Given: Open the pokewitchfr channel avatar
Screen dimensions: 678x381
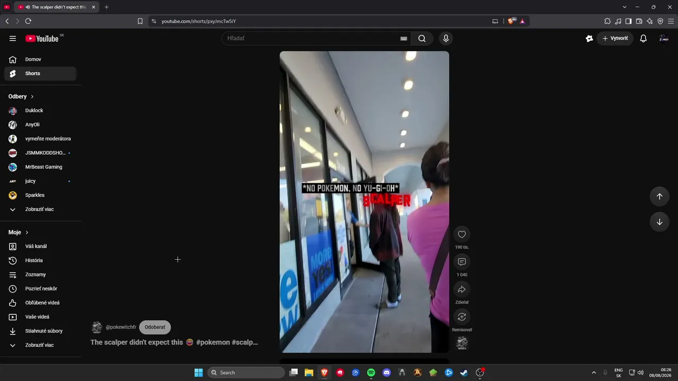Looking at the screenshot, I should pyautogui.click(x=97, y=327).
